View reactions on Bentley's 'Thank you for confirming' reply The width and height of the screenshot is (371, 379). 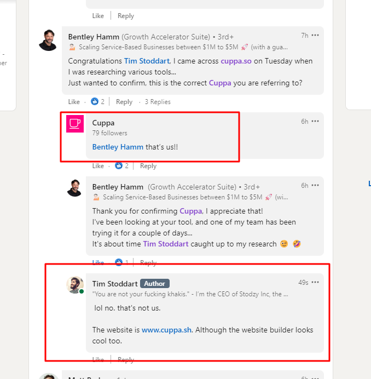[x=121, y=262]
